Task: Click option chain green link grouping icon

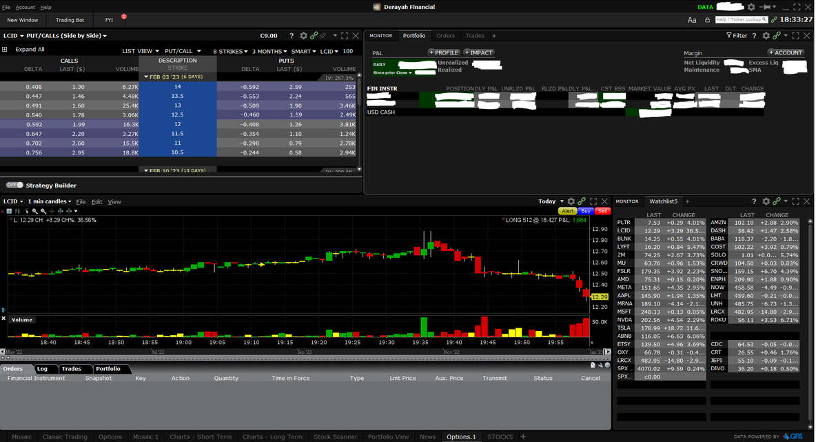Action: click(314, 35)
